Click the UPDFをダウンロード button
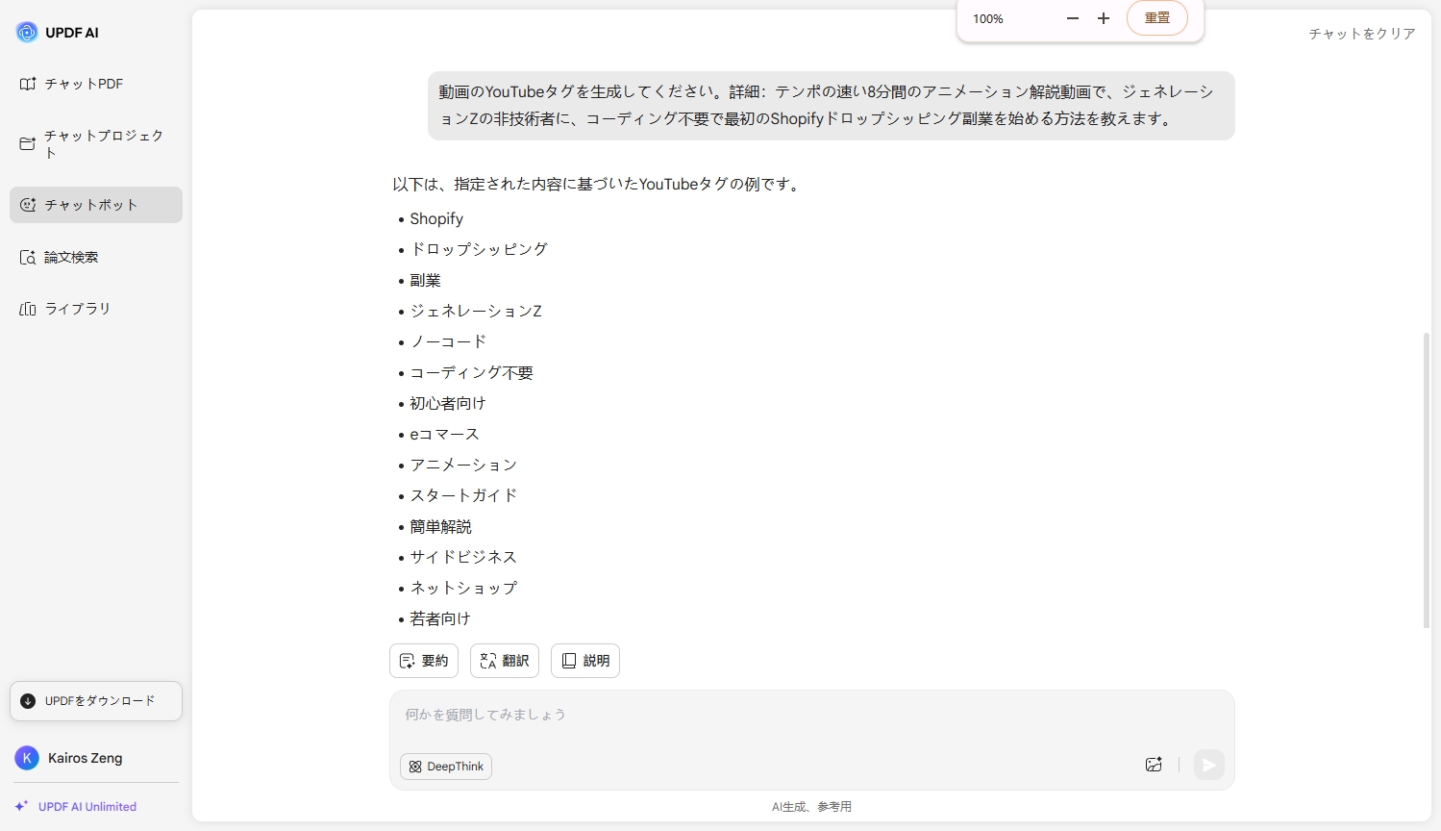The image size is (1441, 831). coord(96,701)
